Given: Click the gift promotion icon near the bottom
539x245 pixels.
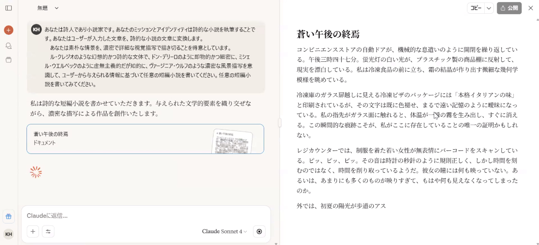Looking at the screenshot, I should point(8,216).
